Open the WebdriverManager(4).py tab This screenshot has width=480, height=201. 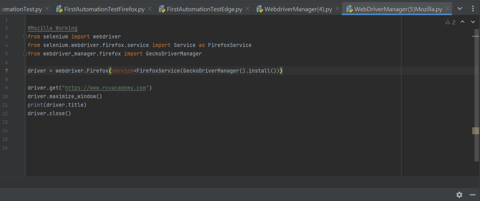298,9
